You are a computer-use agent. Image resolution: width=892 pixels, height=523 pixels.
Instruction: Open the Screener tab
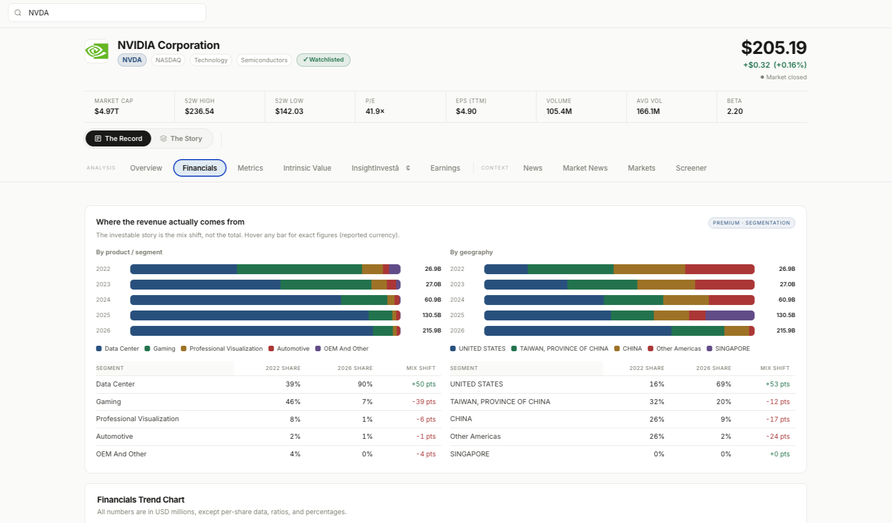pyautogui.click(x=691, y=168)
